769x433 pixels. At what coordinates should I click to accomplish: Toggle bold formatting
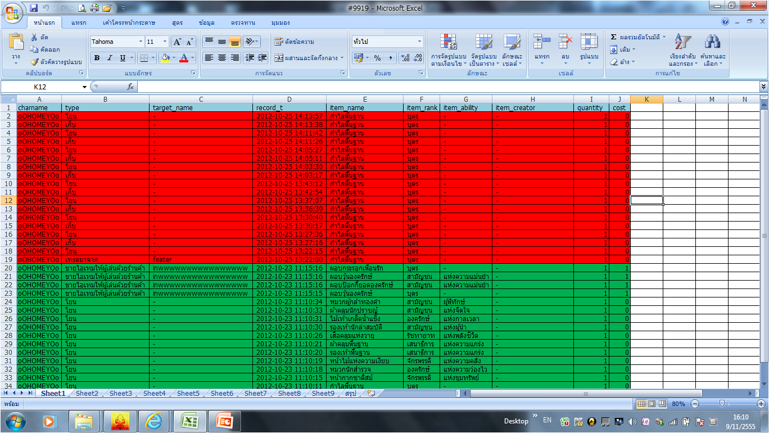pos(97,58)
